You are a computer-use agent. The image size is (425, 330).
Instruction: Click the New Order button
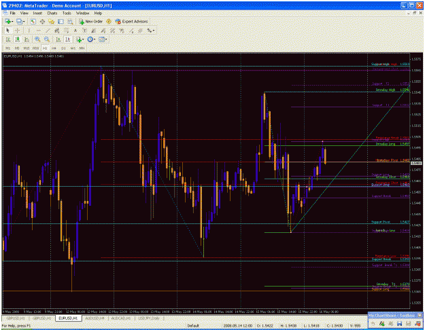(90, 21)
